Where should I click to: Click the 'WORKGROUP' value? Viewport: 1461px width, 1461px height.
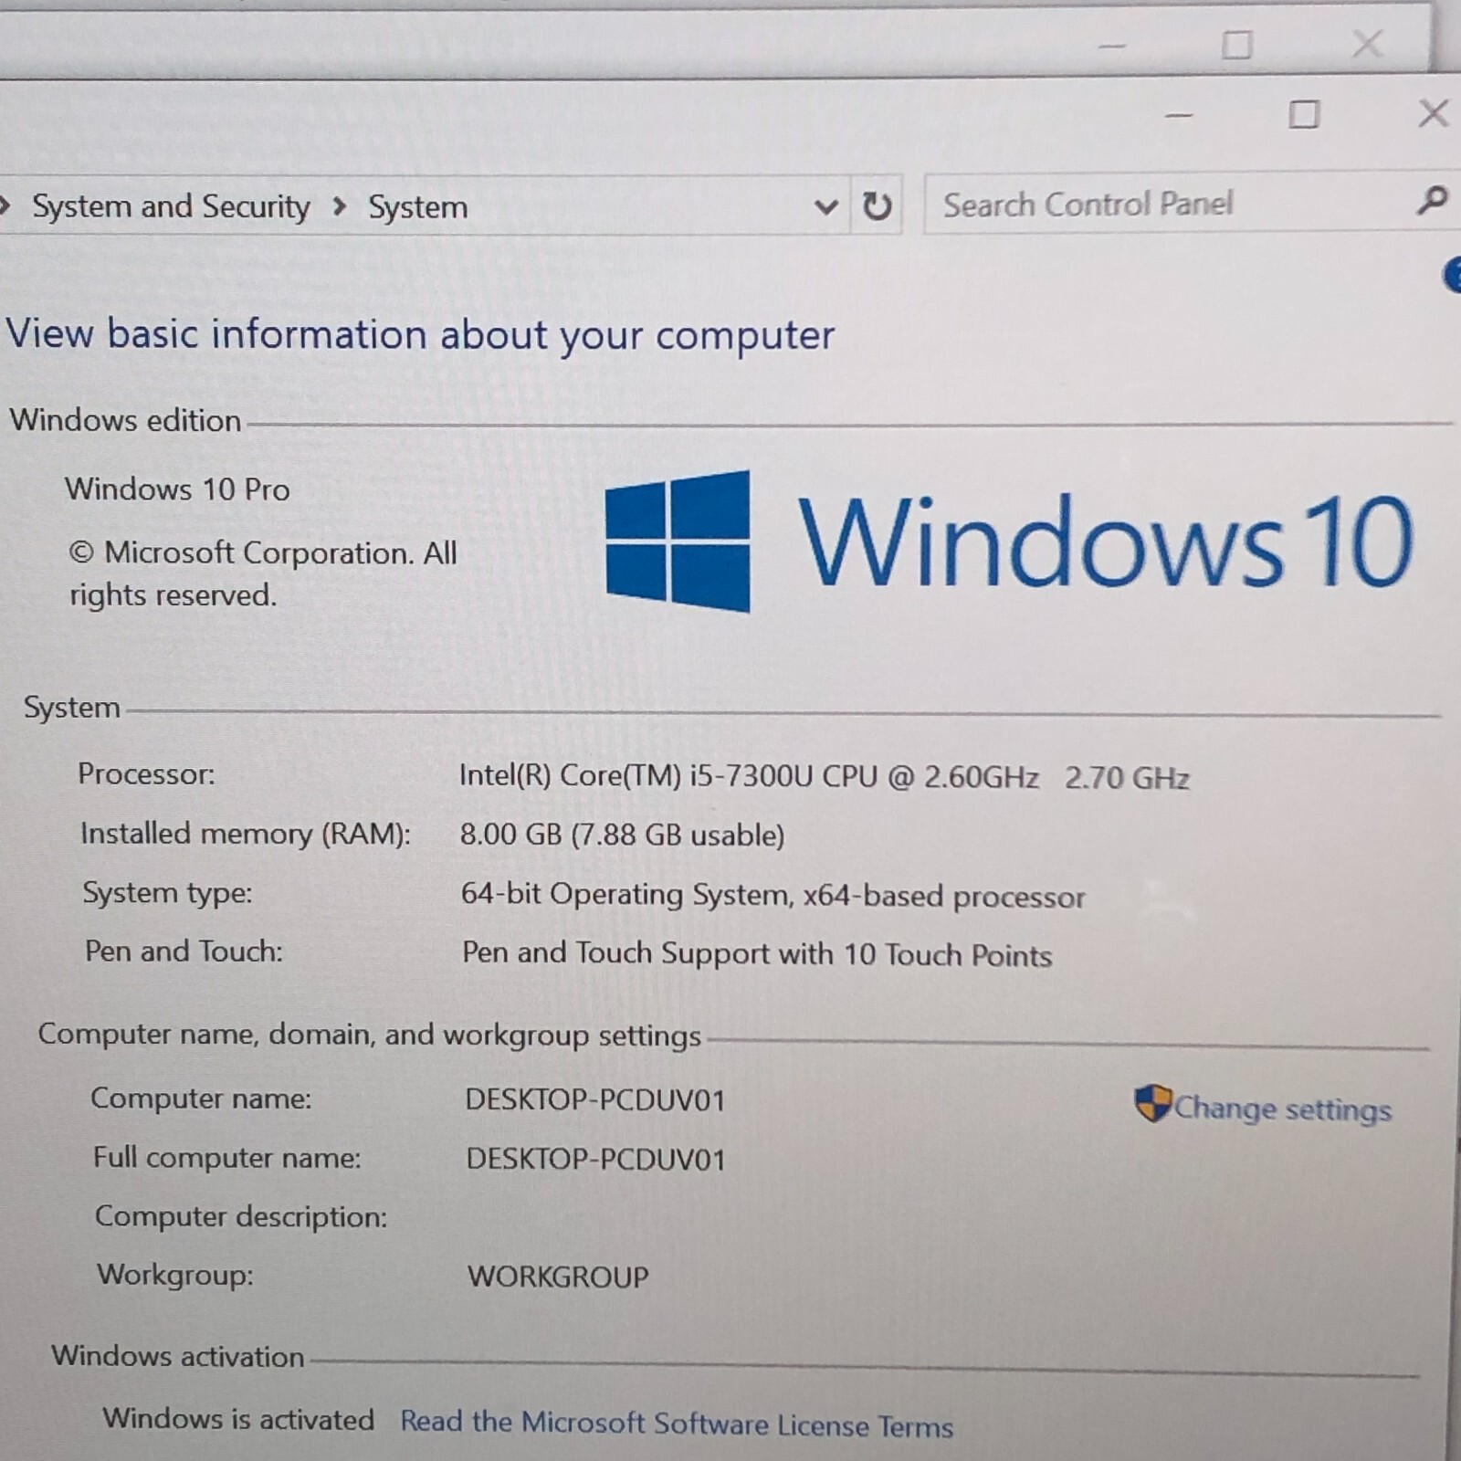558,1276
